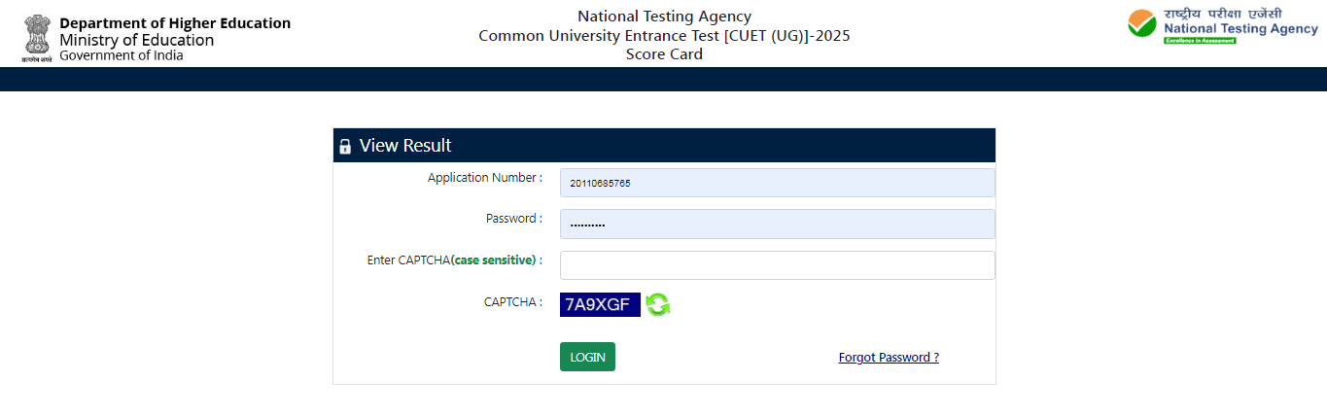The image size is (1327, 416).
Task: Select the Enter CAPTCHA text box
Action: coord(777,265)
